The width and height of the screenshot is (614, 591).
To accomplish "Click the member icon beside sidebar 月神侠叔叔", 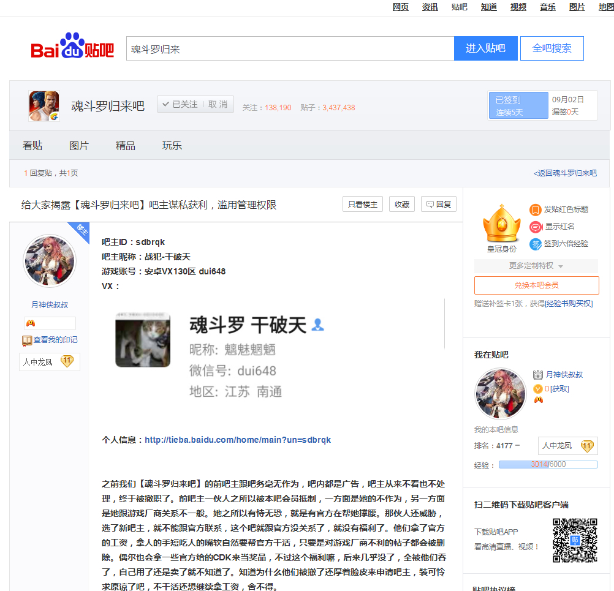I will pos(538,375).
